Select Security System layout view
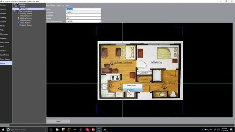Image resolution: width=235 pixels, height=132 pixels. (26, 14)
